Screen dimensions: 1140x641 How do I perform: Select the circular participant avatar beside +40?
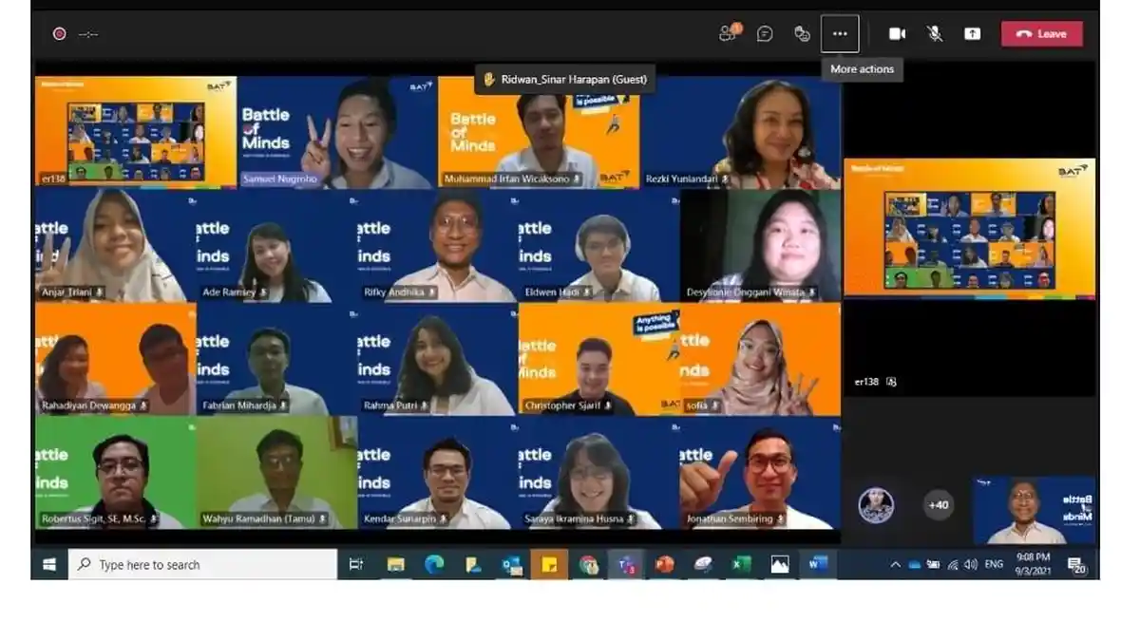[x=876, y=505]
